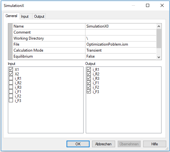
Task: Select the Equilibrium property label
Action: 49,56
